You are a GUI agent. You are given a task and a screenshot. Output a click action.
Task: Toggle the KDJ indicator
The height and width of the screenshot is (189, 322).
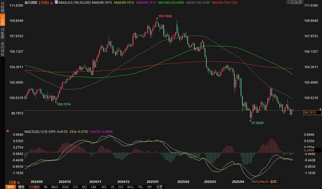click(85, 187)
